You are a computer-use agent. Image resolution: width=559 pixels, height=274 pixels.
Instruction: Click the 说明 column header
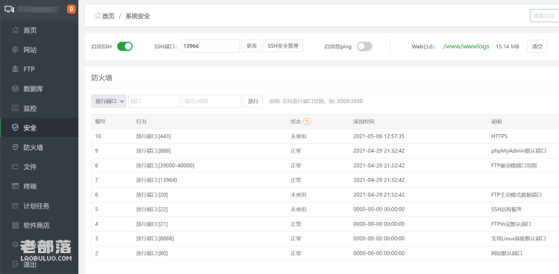click(x=496, y=121)
